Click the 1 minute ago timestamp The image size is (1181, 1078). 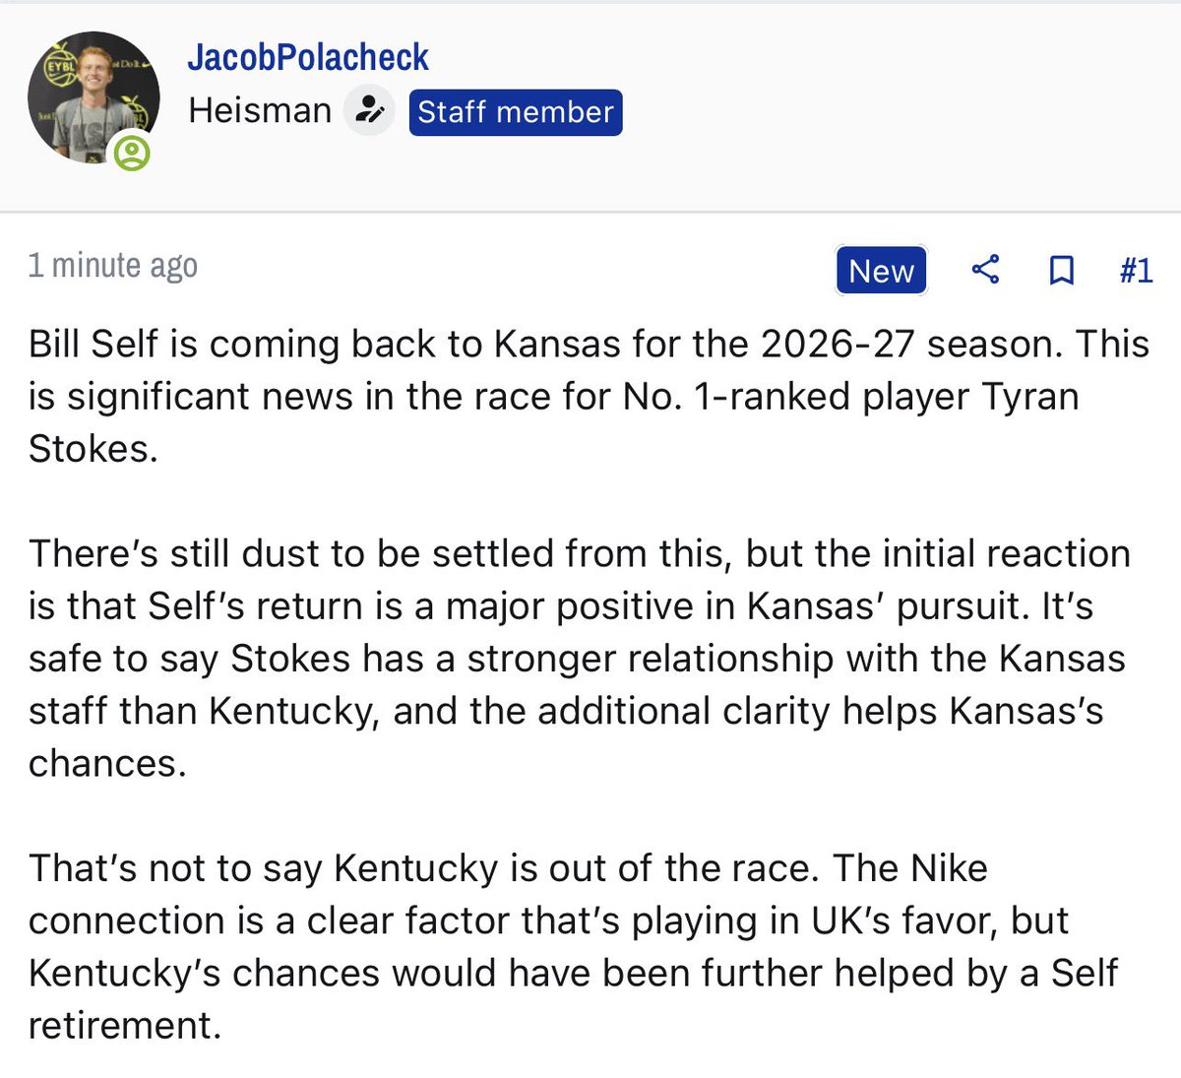[x=113, y=266]
